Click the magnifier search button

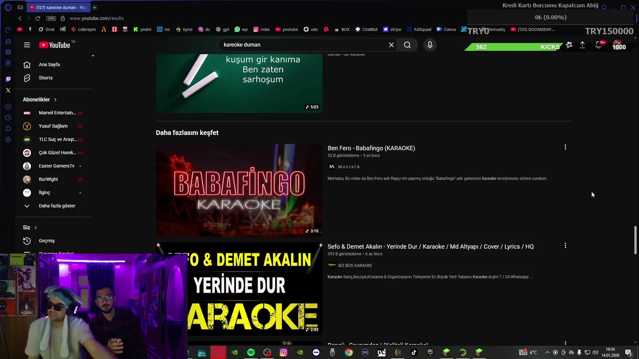(407, 45)
